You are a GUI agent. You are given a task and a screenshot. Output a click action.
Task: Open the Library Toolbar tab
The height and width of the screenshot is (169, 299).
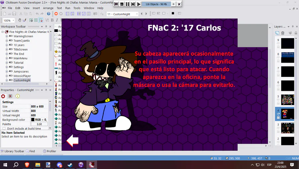click(13, 151)
